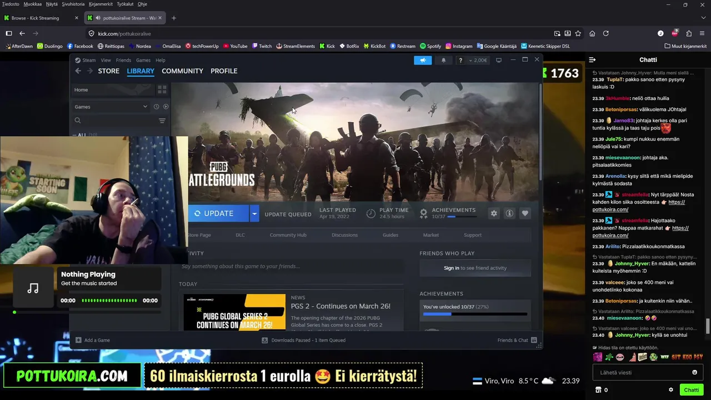Open PUBG Market tab
711x400 pixels.
[431, 235]
